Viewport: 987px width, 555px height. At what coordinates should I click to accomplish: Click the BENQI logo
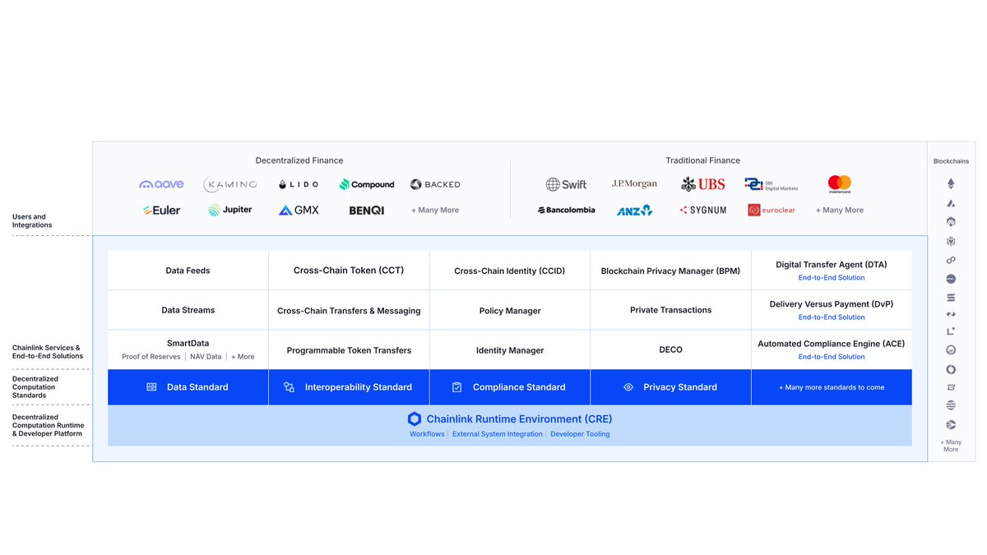click(367, 210)
